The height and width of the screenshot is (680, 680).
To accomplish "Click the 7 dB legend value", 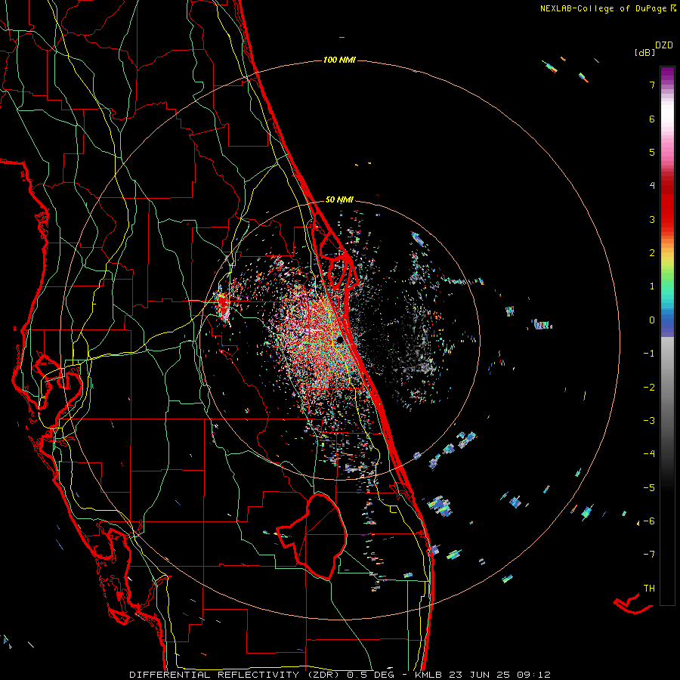I will click(652, 85).
